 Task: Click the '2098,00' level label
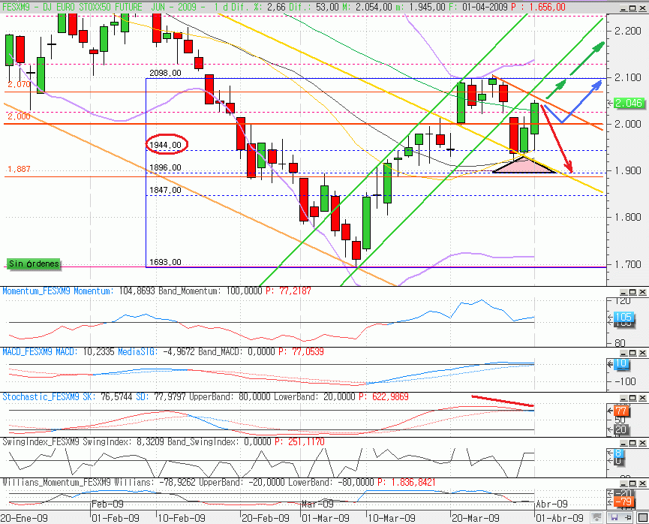click(x=165, y=74)
